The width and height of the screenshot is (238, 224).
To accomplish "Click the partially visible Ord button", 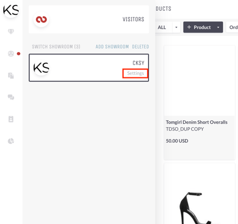I will [x=232, y=27].
